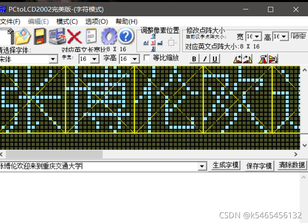Open the 字宽 16 dropdown

(x=95, y=59)
